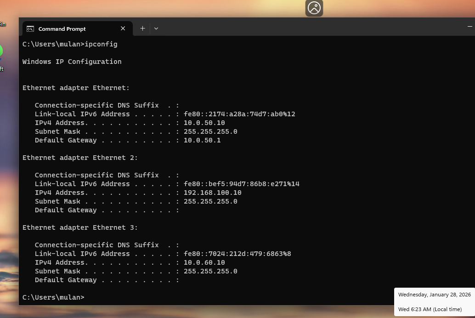
Task: Click the Windows IP Configuration heading
Action: 72,62
